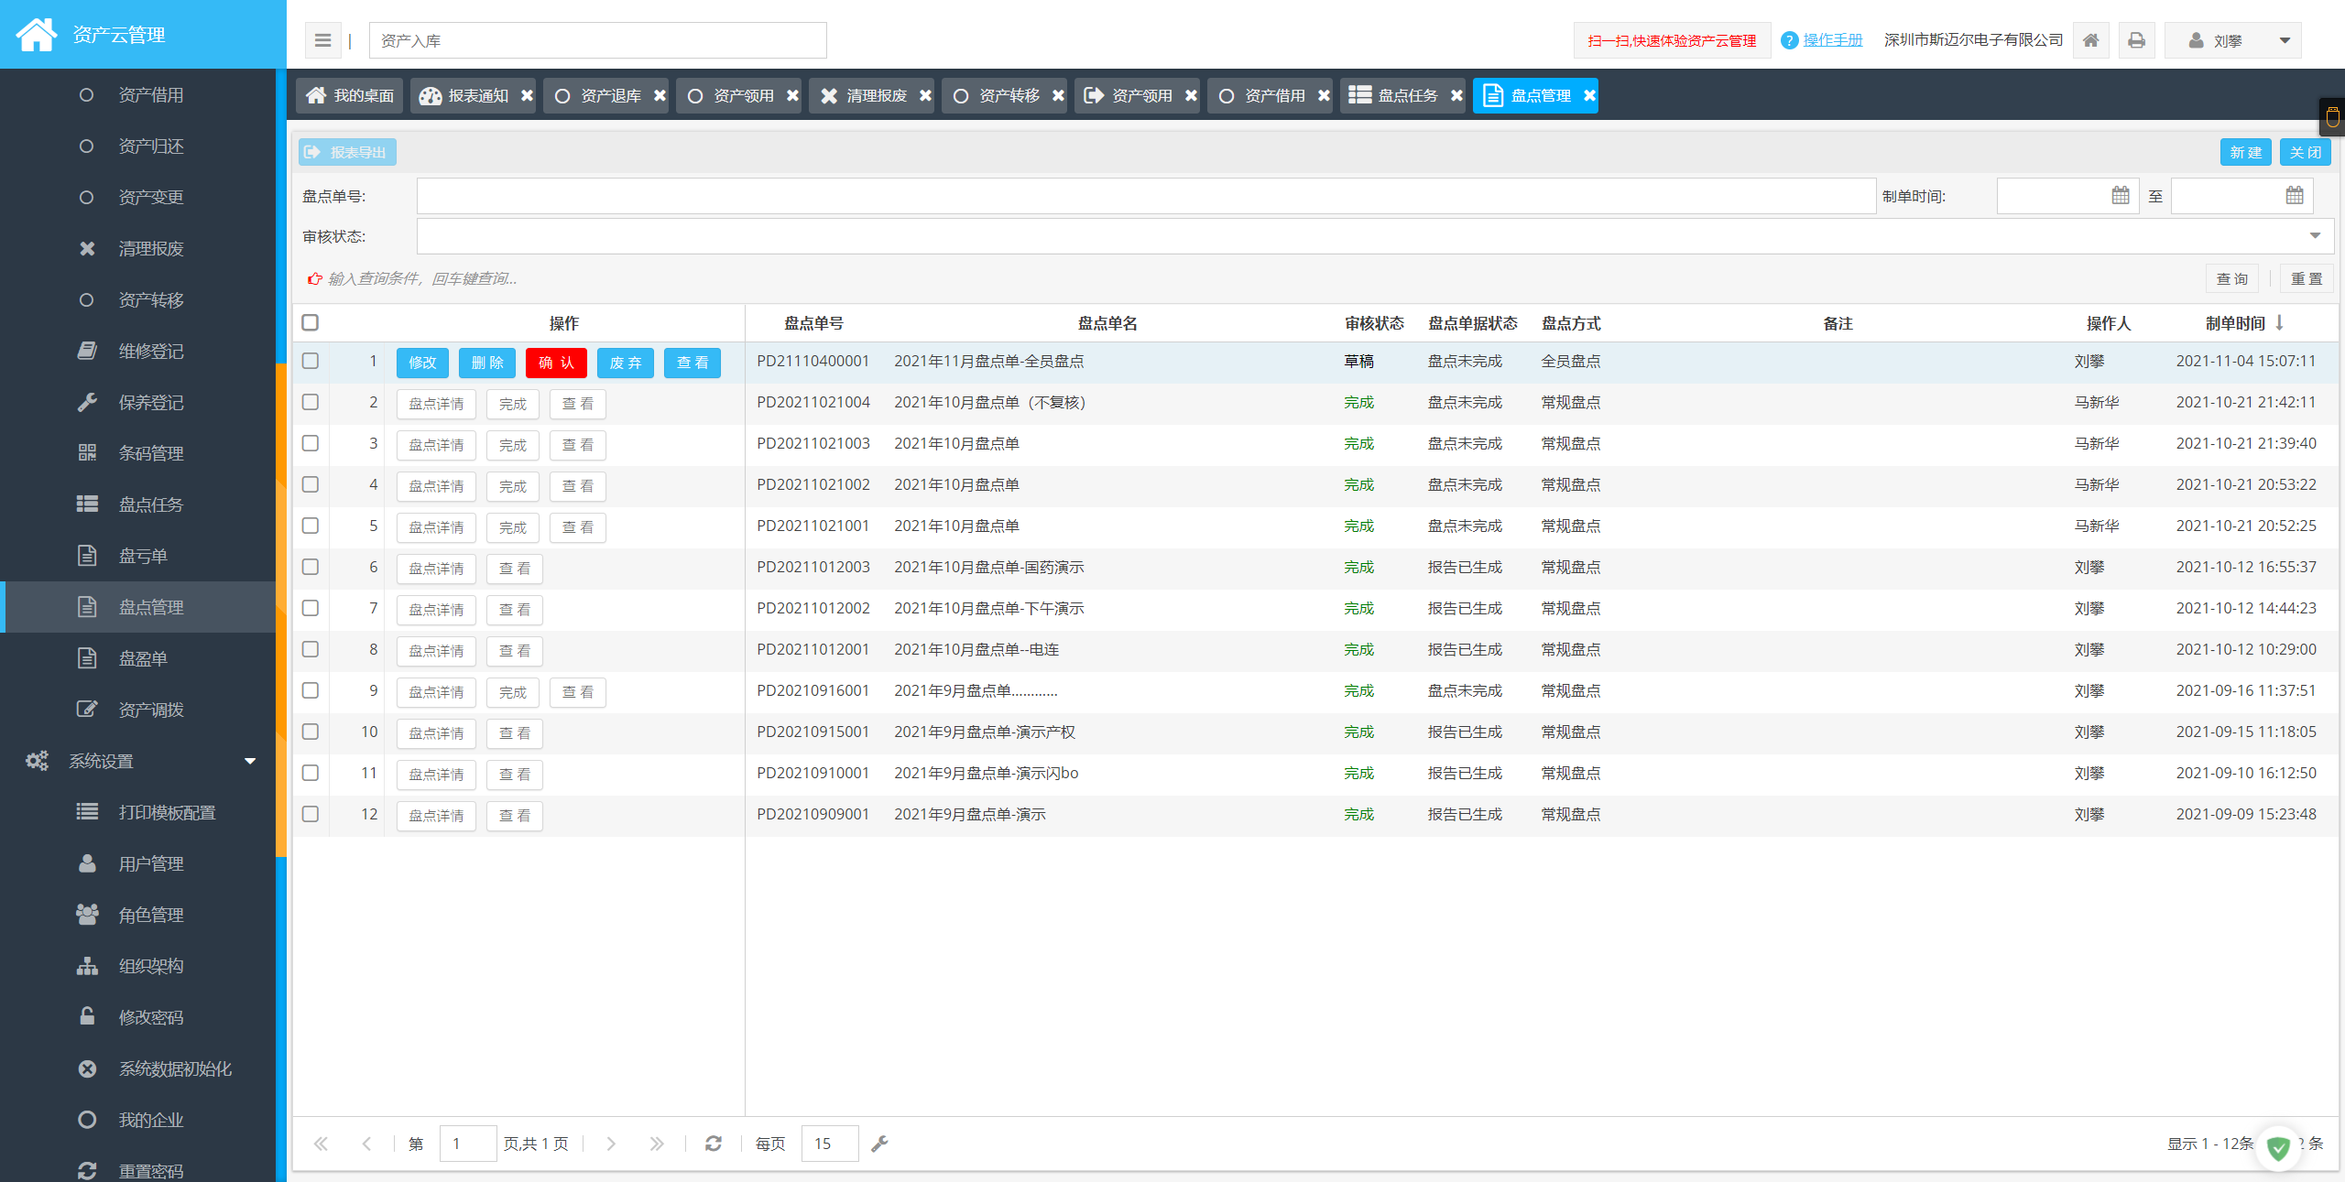Click red 确认 button in row 1
Image resolution: width=2345 pixels, height=1182 pixels.
[556, 363]
